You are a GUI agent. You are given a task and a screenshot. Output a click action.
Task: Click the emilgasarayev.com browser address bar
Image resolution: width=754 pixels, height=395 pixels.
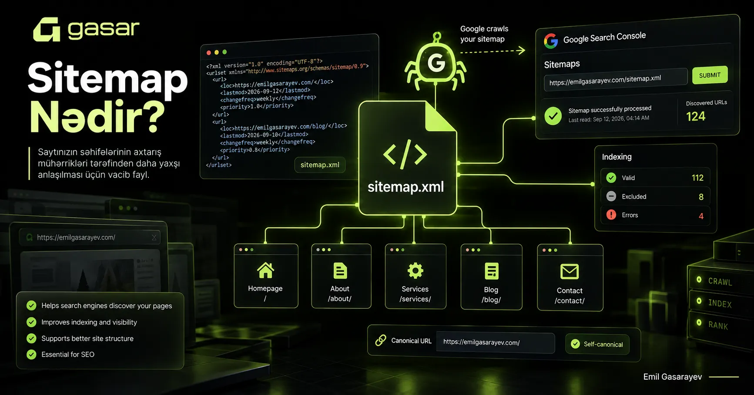[90, 237]
